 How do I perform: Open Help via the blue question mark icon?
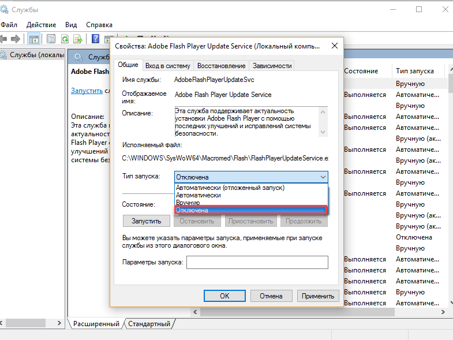(96, 39)
